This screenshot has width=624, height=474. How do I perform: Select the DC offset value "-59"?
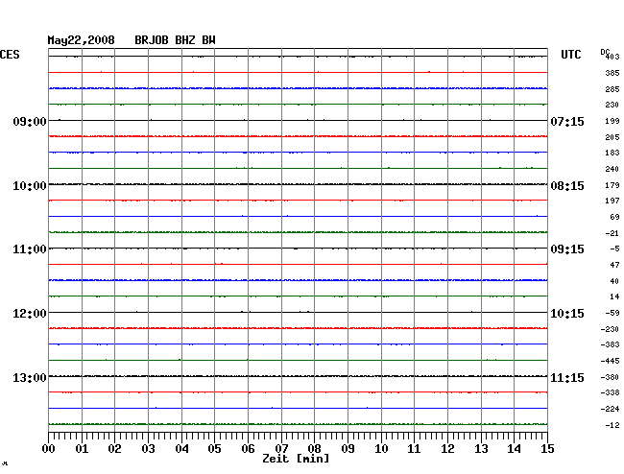tap(612, 313)
